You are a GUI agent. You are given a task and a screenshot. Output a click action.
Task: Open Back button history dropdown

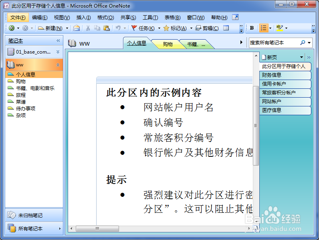coord(18,28)
